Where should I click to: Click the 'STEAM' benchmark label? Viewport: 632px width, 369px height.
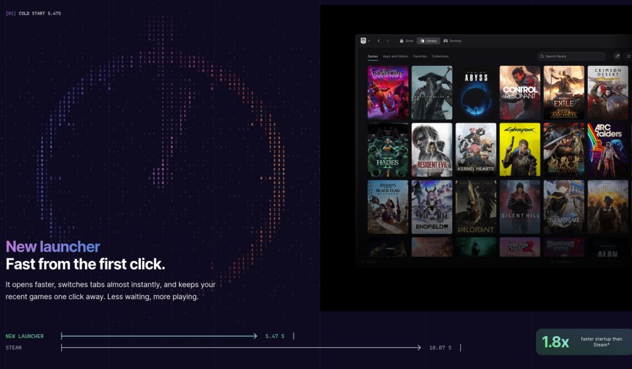pyautogui.click(x=13, y=348)
